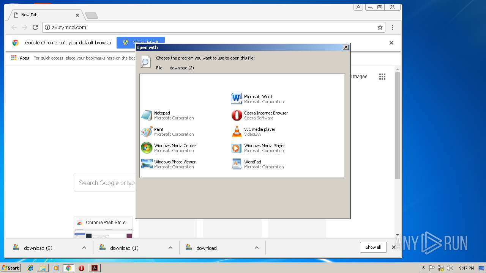
Task: Open the Windows Start menu
Action: [x=10, y=268]
